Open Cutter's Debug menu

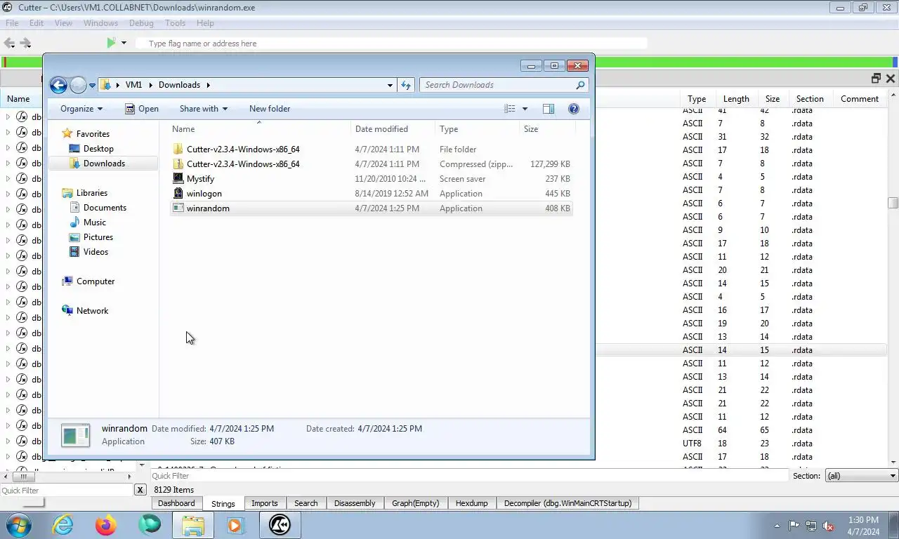pyautogui.click(x=141, y=23)
